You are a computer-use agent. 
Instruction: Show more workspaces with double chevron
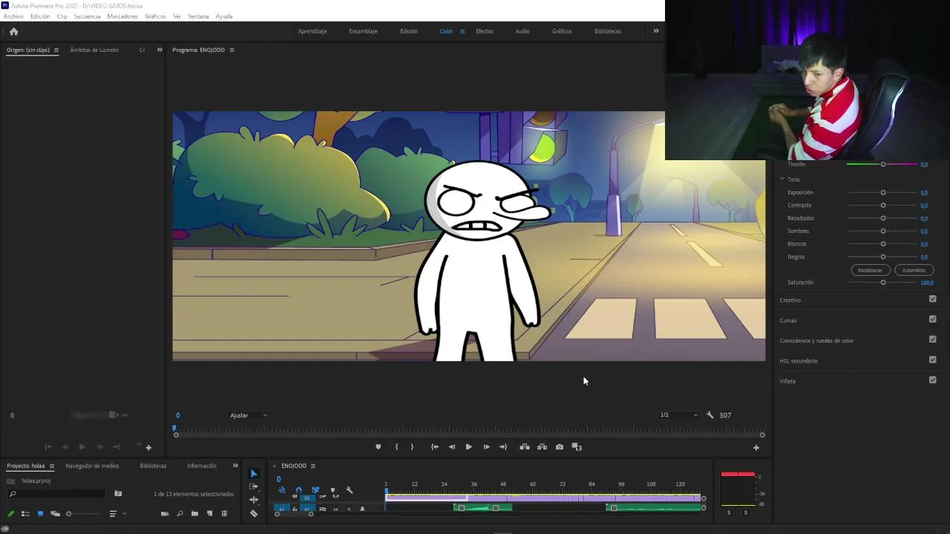655,31
